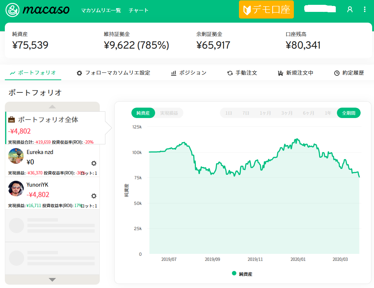This screenshot has width=374, height=288.
Task: Click the macaso duck logo
Action: (x=13, y=10)
